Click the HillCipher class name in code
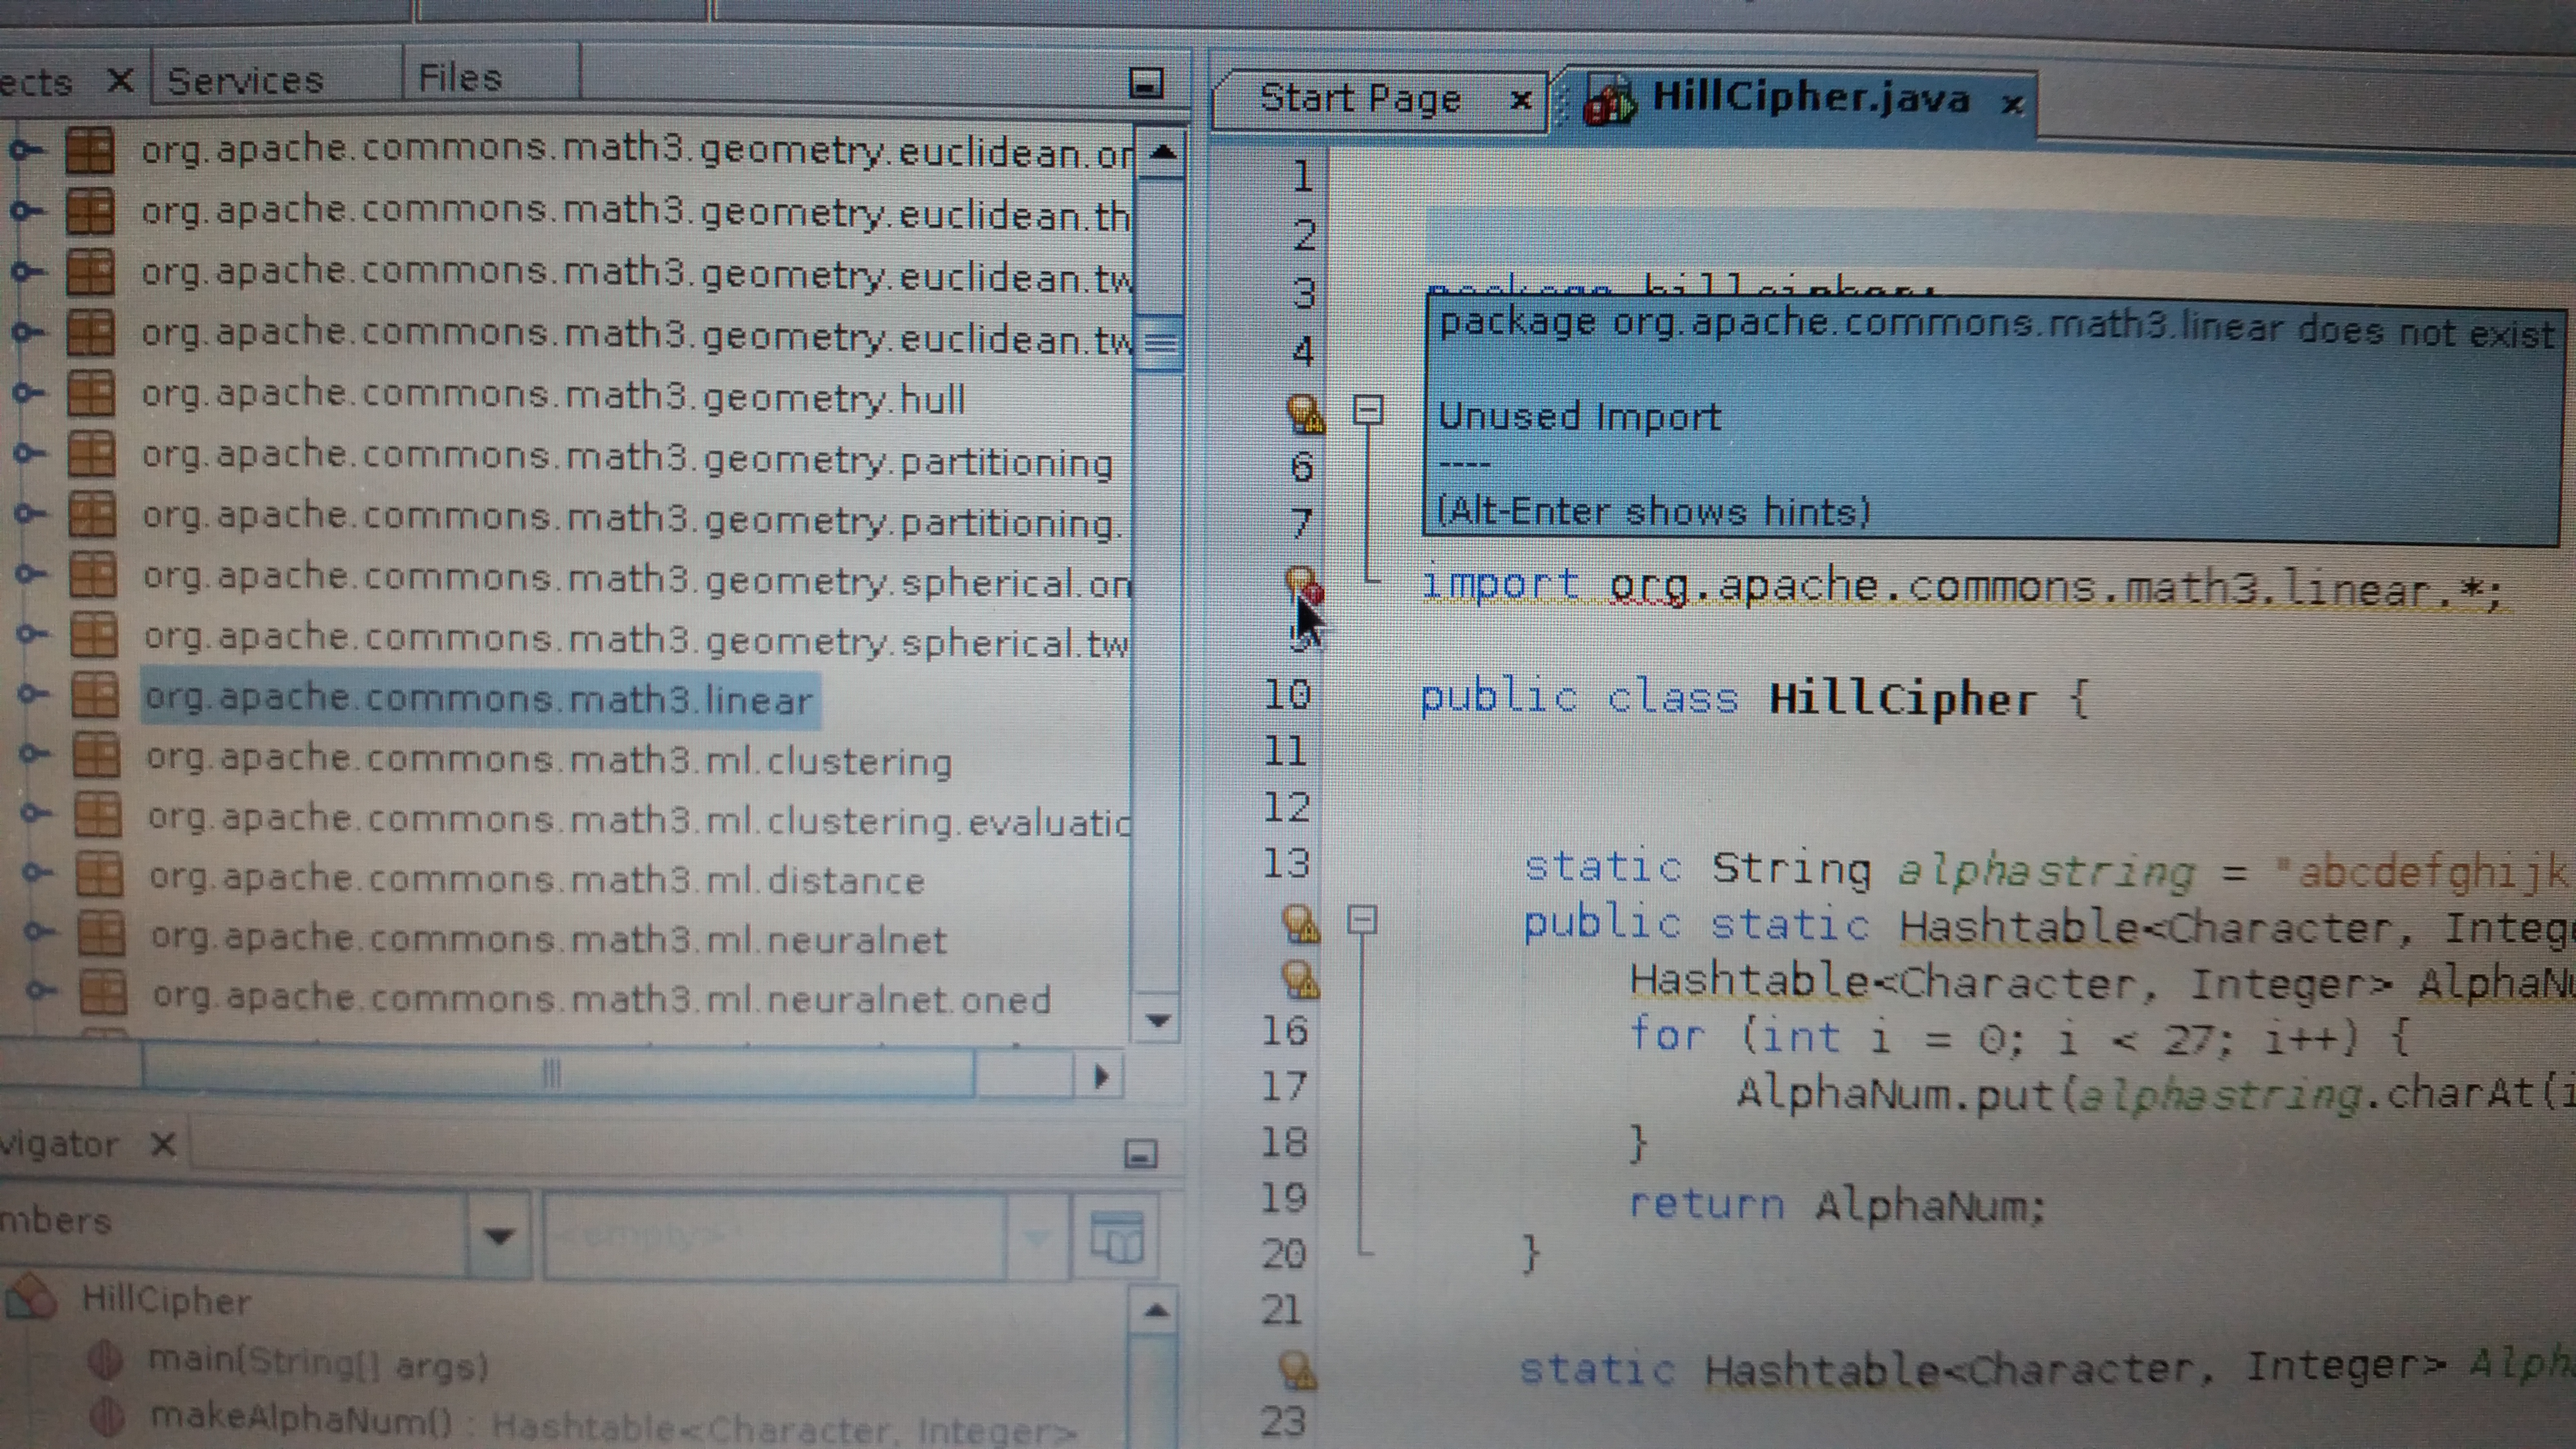 [1902, 698]
